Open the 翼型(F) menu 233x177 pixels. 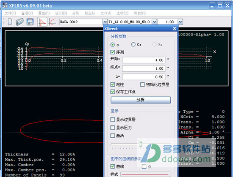tap(44, 13)
